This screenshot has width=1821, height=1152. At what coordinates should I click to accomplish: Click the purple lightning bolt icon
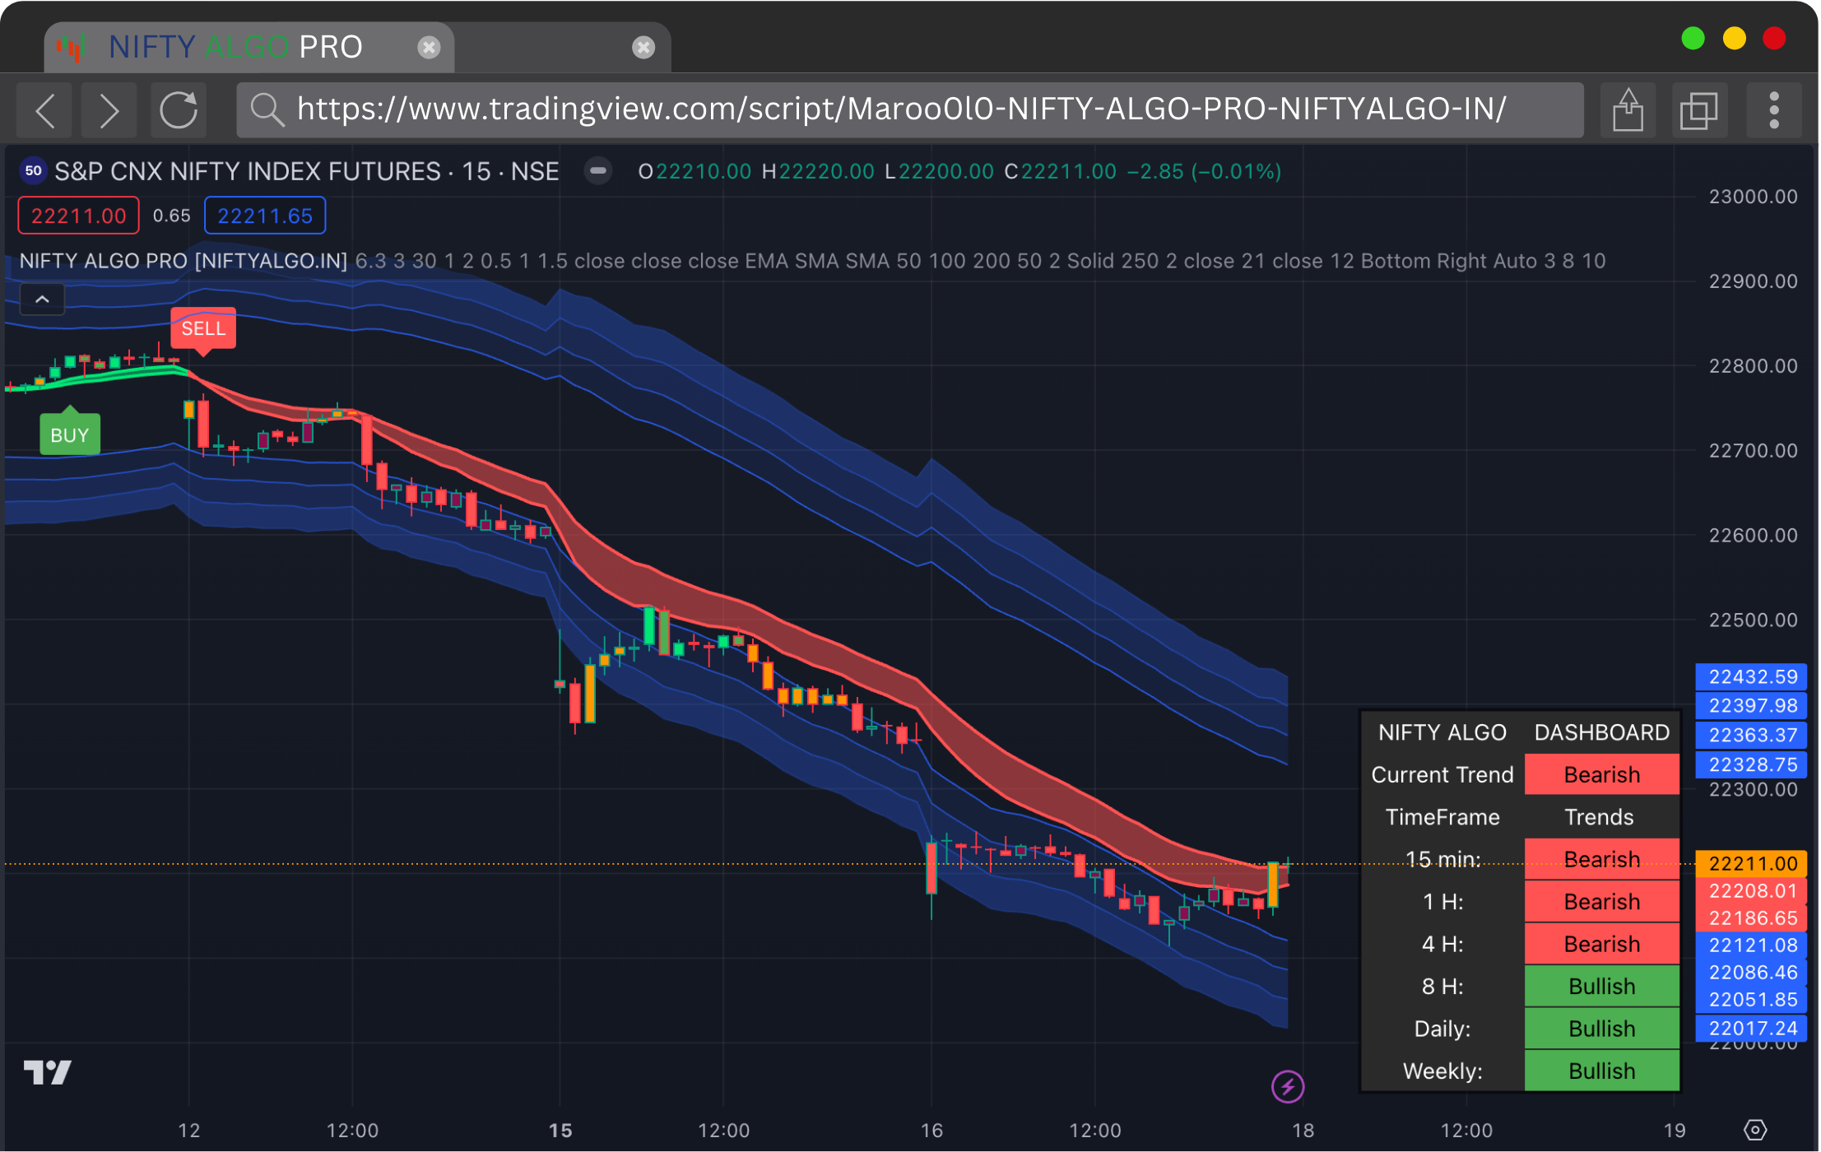1288,1086
